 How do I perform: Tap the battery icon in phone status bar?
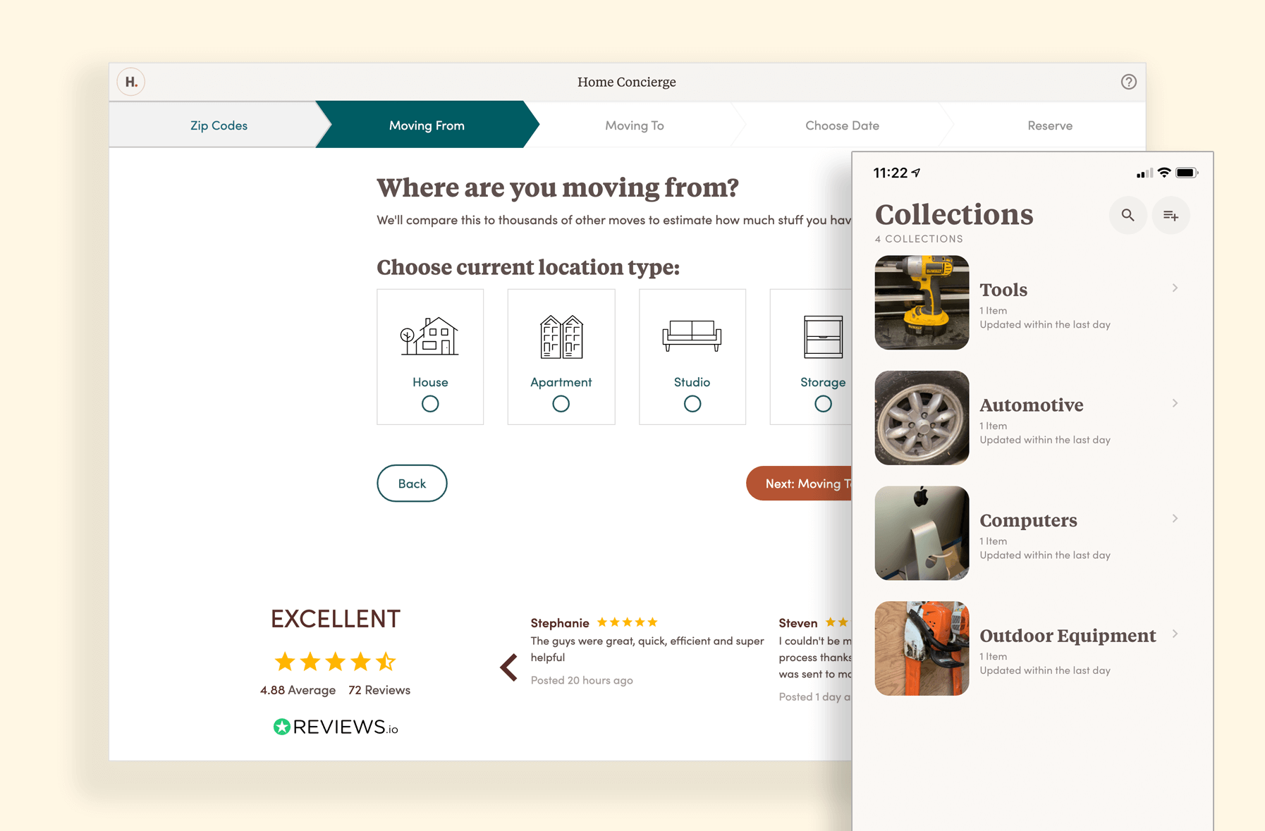click(x=1187, y=173)
